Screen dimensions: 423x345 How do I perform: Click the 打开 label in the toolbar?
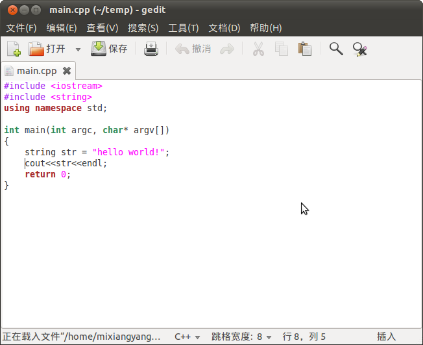pos(56,49)
